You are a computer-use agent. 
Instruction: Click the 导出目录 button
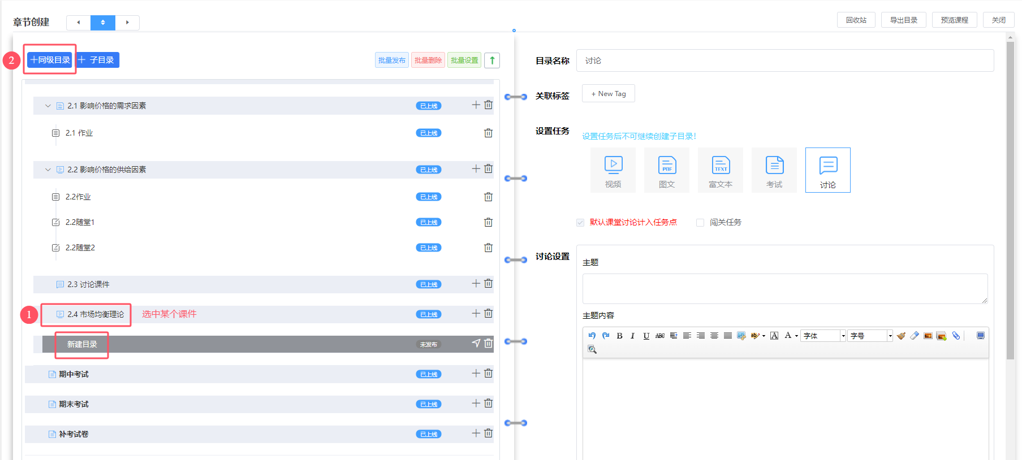pyautogui.click(x=903, y=20)
